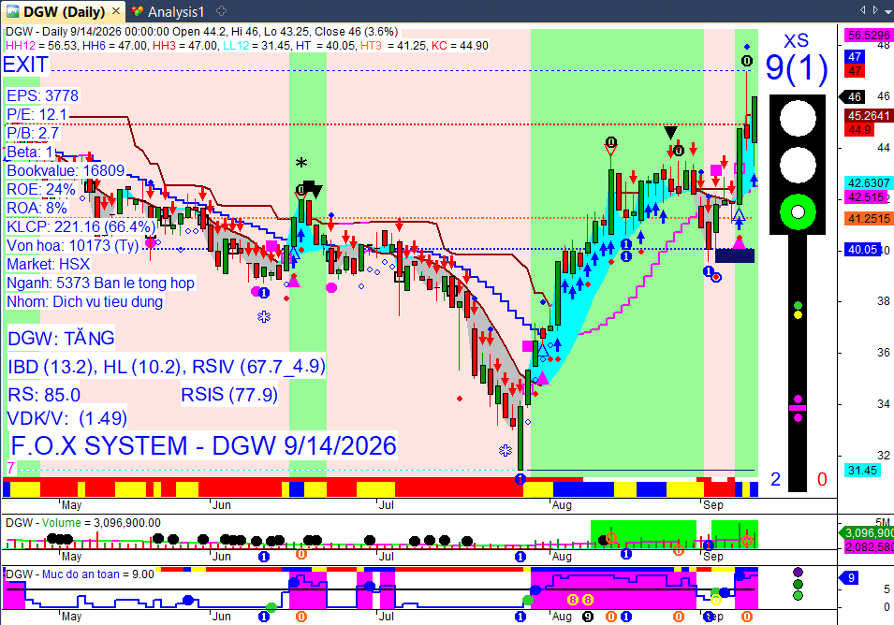
Task: Click the F.O.X SYSTEM - DGW 9/14/2026 title
Action: (x=203, y=445)
